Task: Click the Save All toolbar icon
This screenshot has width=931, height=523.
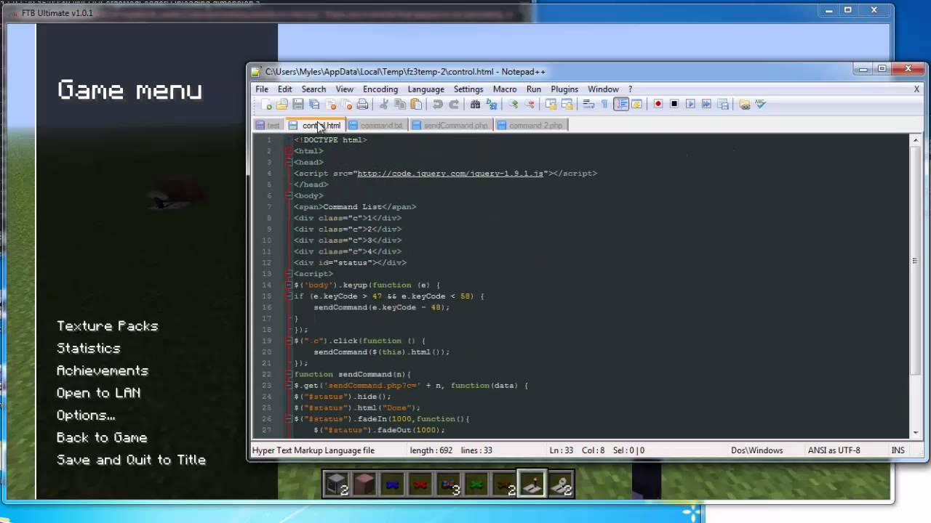Action: (313, 104)
